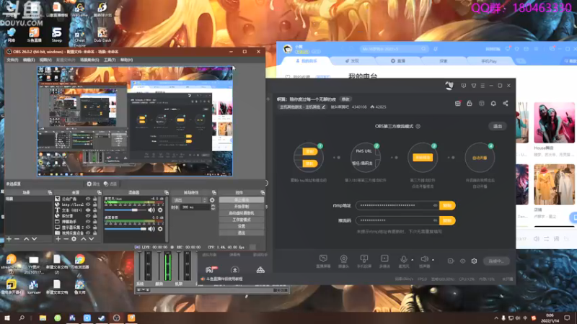Mute the microphone channel in the mixer

pos(151,210)
